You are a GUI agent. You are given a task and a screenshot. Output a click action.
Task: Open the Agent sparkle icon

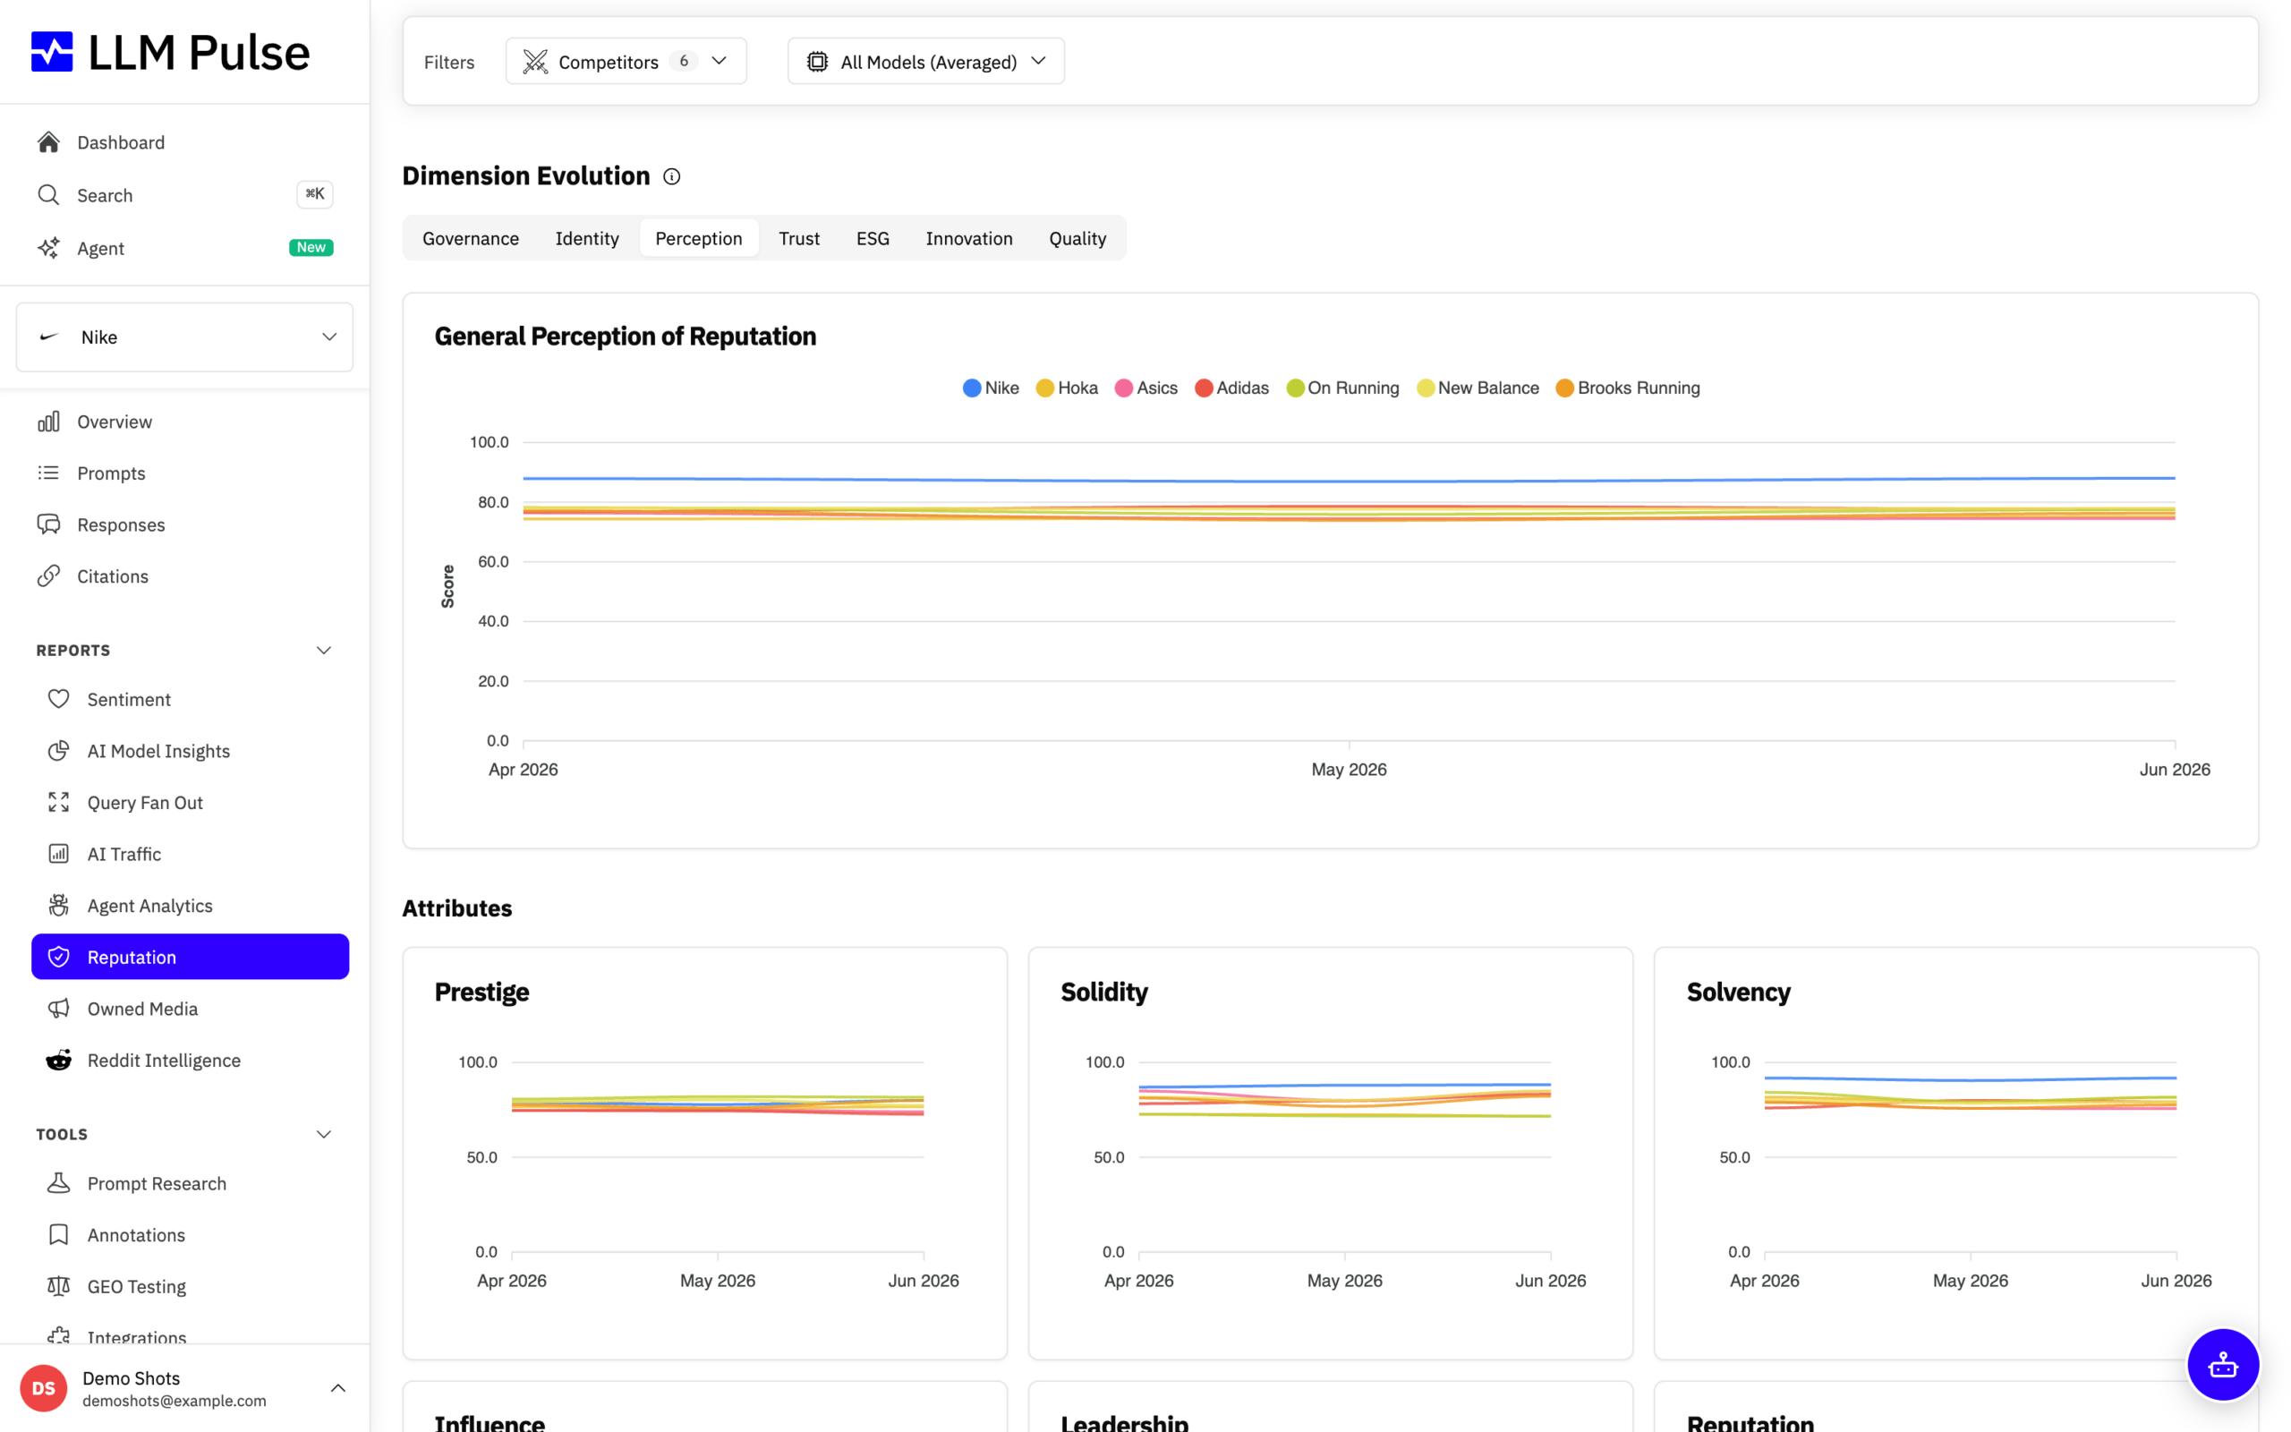click(48, 248)
